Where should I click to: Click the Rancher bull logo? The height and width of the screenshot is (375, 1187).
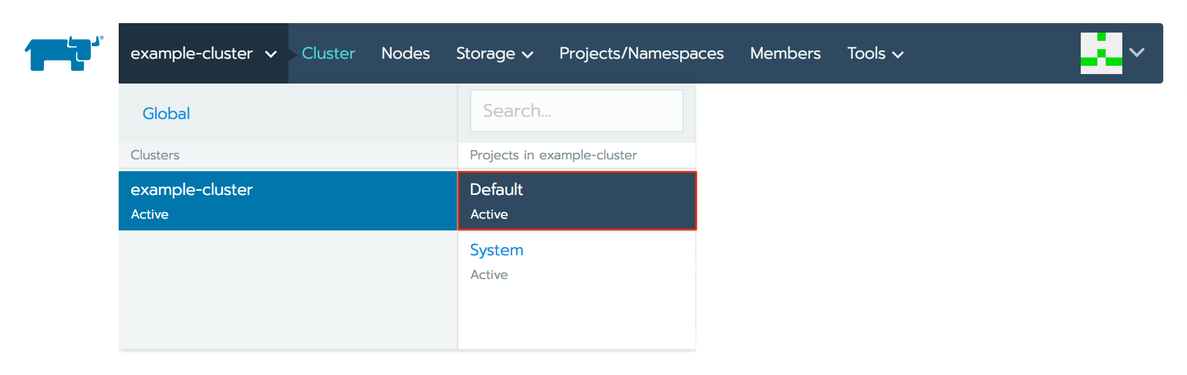click(63, 53)
